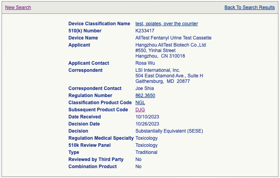Image resolution: width=280 pixels, height=178 pixels.
Task: Select the K233417 510(k) number text
Action: [145, 31]
